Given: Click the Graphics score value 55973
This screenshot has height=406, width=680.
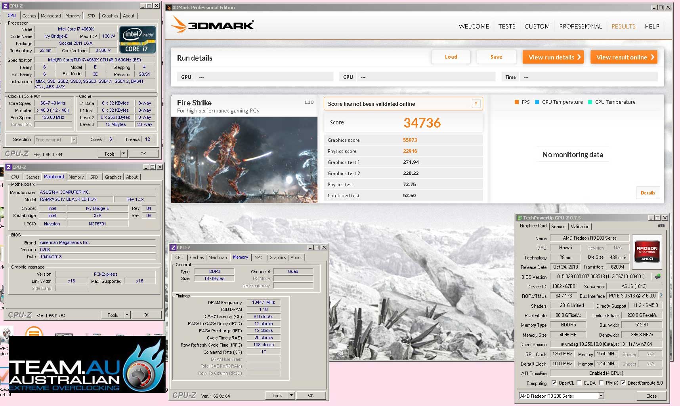Looking at the screenshot, I should 410,140.
